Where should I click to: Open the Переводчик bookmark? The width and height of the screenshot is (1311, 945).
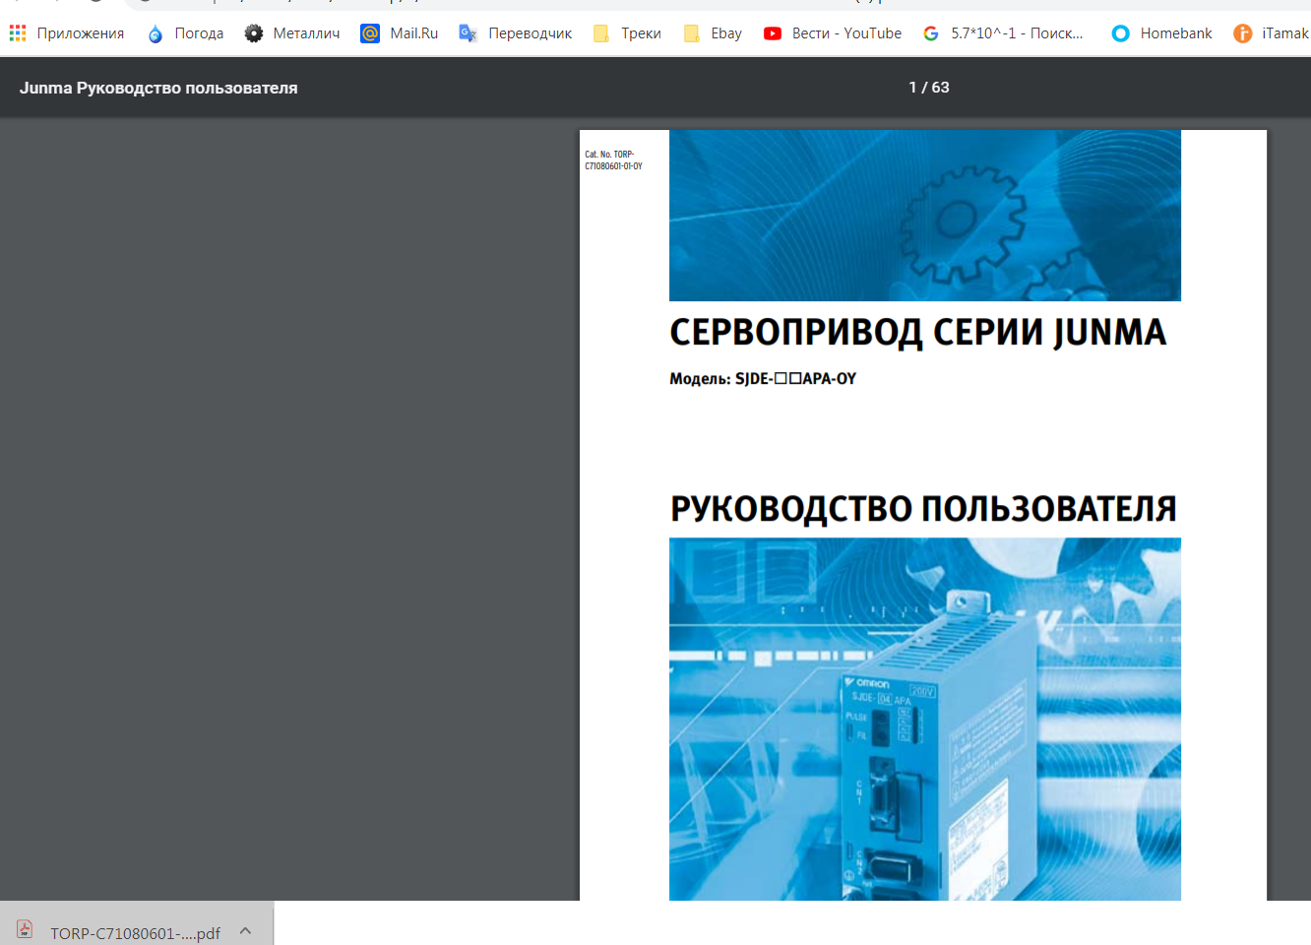pyautogui.click(x=530, y=33)
